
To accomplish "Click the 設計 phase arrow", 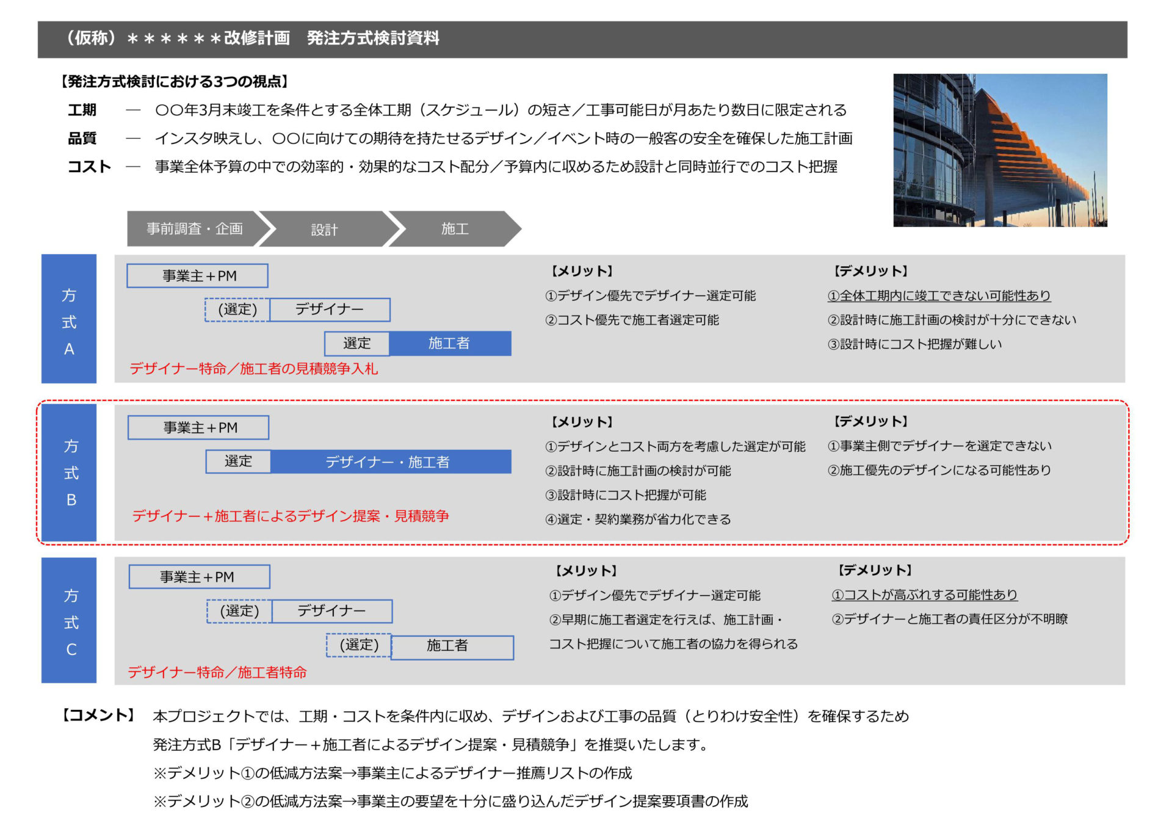I will 324,230.
